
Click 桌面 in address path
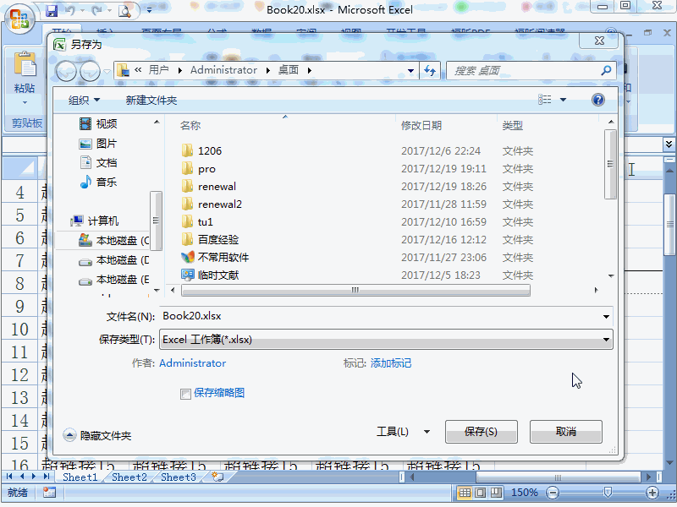(x=289, y=70)
